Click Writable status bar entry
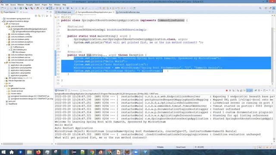The image size is (276, 155). point(160,147)
